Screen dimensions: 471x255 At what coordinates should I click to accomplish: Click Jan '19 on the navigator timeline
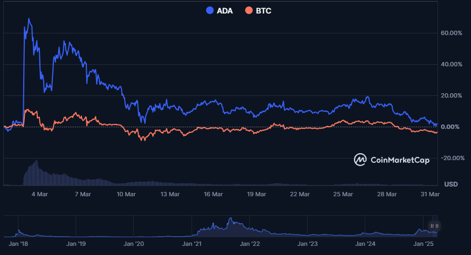pyautogui.click(x=76, y=244)
